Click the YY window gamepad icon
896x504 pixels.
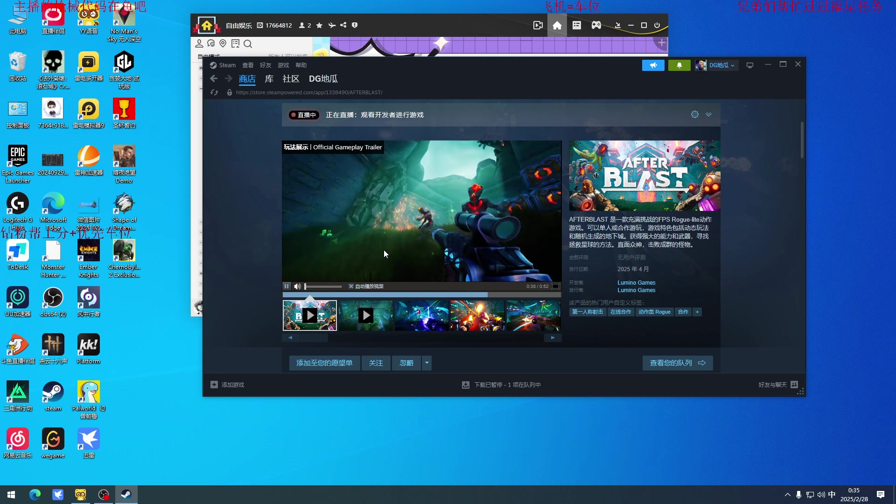tap(596, 25)
